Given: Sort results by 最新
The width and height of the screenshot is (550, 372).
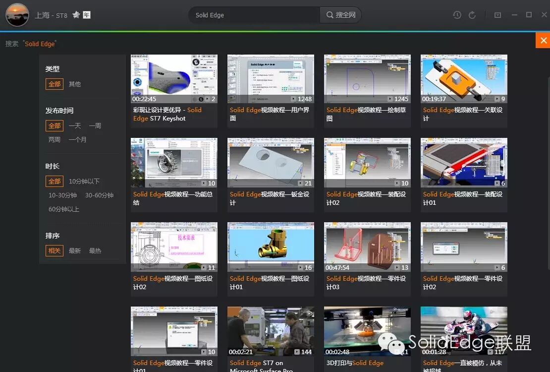Looking at the screenshot, I should click(x=75, y=250).
